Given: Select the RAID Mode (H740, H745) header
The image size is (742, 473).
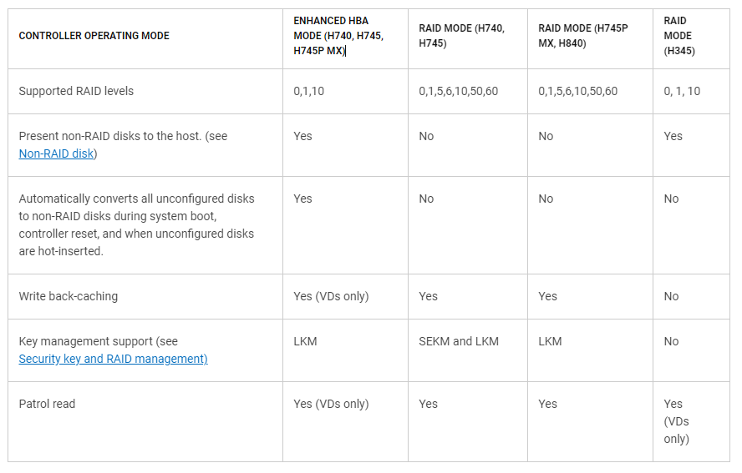Looking at the screenshot, I should coord(461,36).
